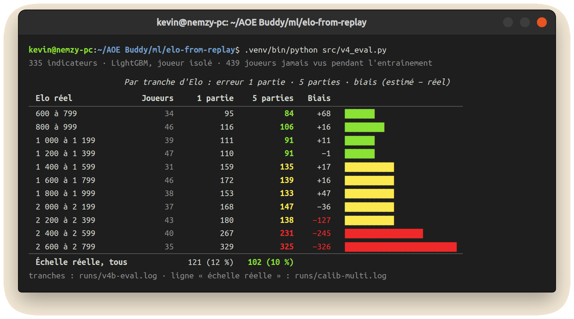Screen dimensions: 574x319
Task: Click the 'Joueurs' column header
Action: tap(157, 98)
